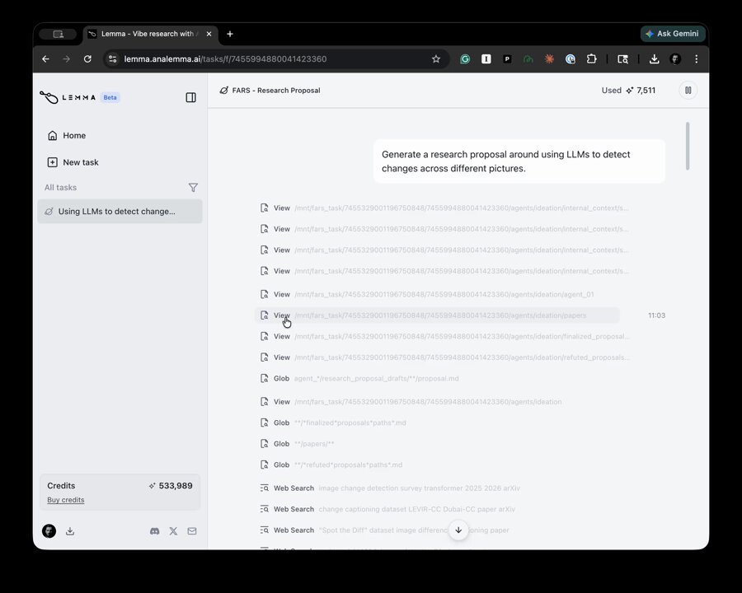Collapse the sidebar with the panel icon
The height and width of the screenshot is (593, 742).
tap(190, 97)
